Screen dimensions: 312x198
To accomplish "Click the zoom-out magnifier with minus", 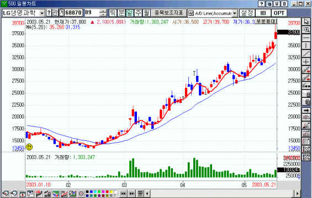I will (14, 194).
